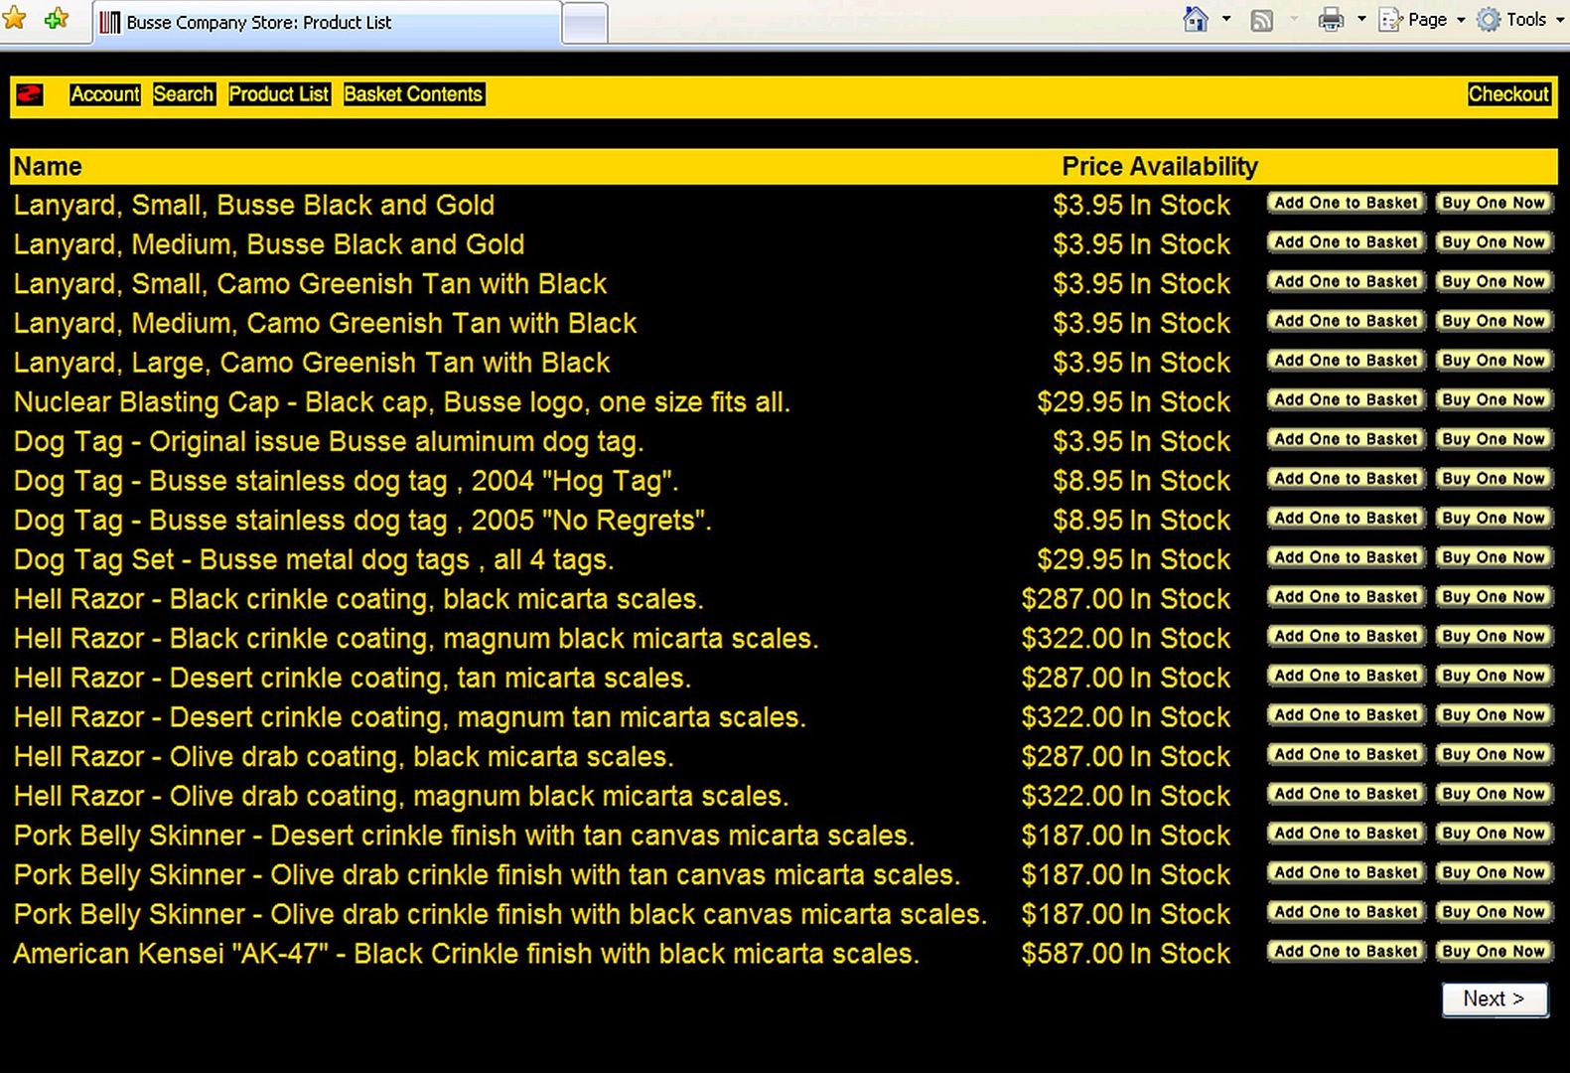1570x1073 pixels.
Task: Buy Lanyard Small Camo Greenish Tan now
Action: pyautogui.click(x=1494, y=282)
